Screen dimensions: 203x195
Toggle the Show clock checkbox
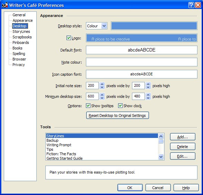(120, 106)
